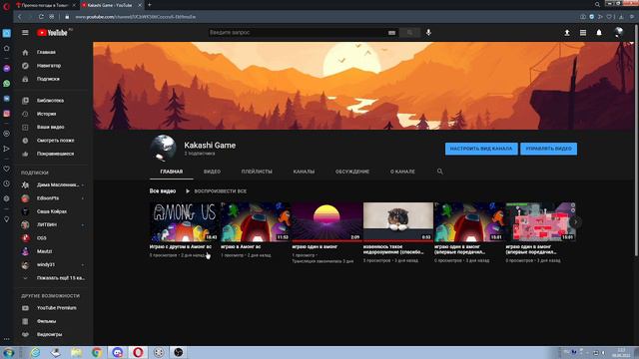Open the retro sunset 2:09 video thumbnail
The width and height of the screenshot is (639, 359).
point(326,221)
